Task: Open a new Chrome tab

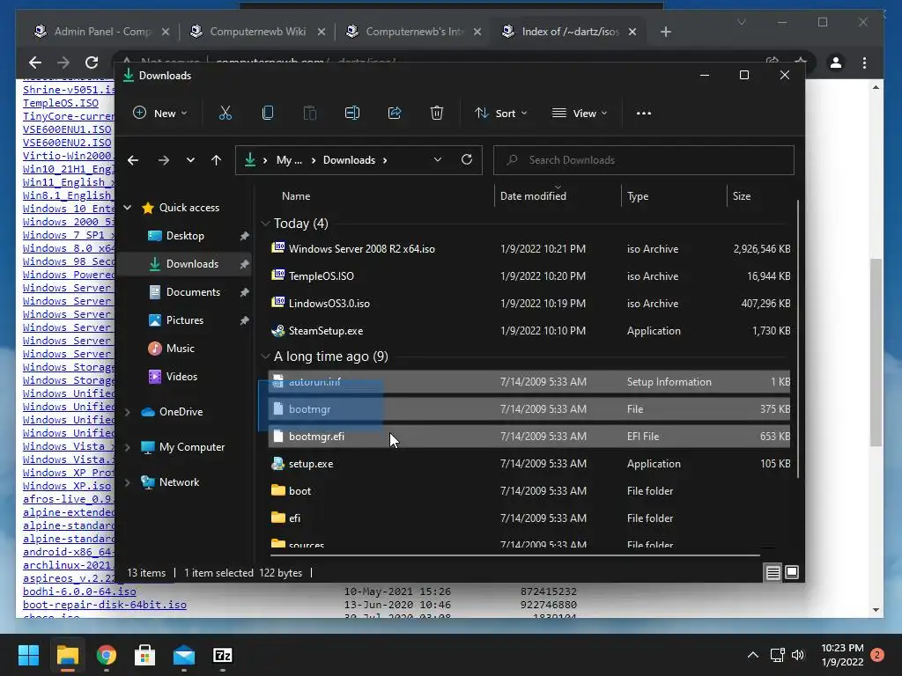Action: pyautogui.click(x=666, y=32)
